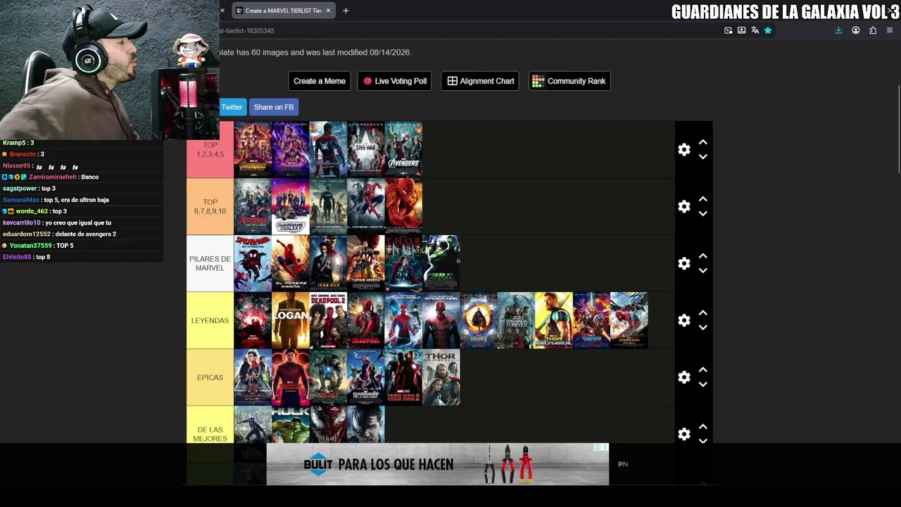Move LEYENDAS row down
This screenshot has width=901, height=507.
(x=702, y=327)
